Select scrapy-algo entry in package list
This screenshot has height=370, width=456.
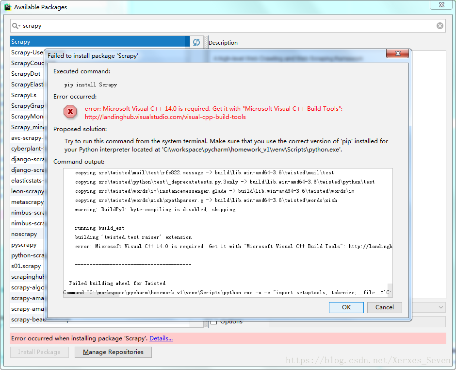coord(27,287)
